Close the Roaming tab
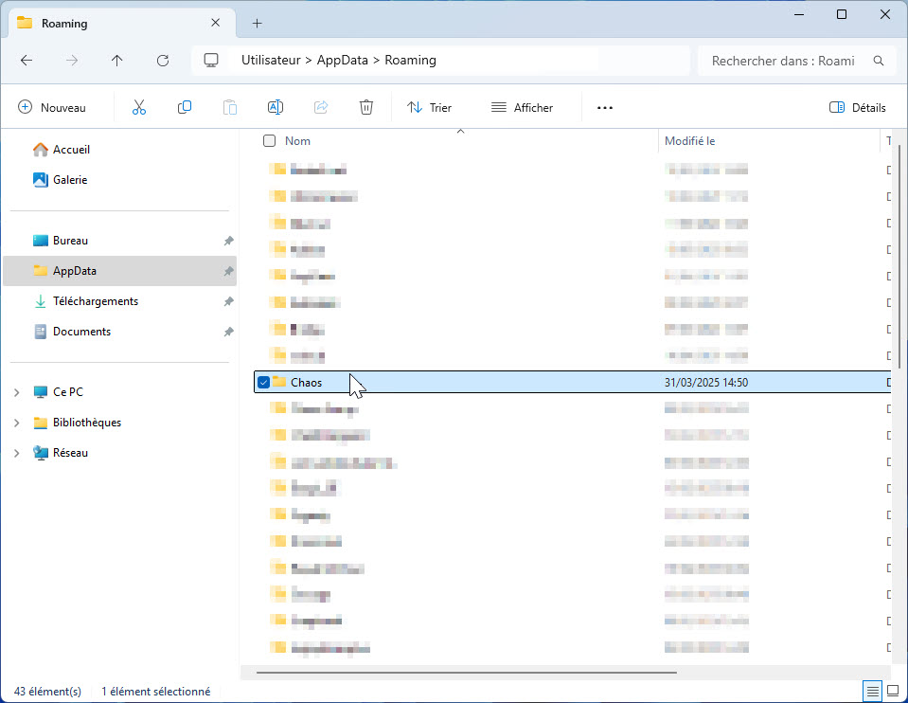 216,23
